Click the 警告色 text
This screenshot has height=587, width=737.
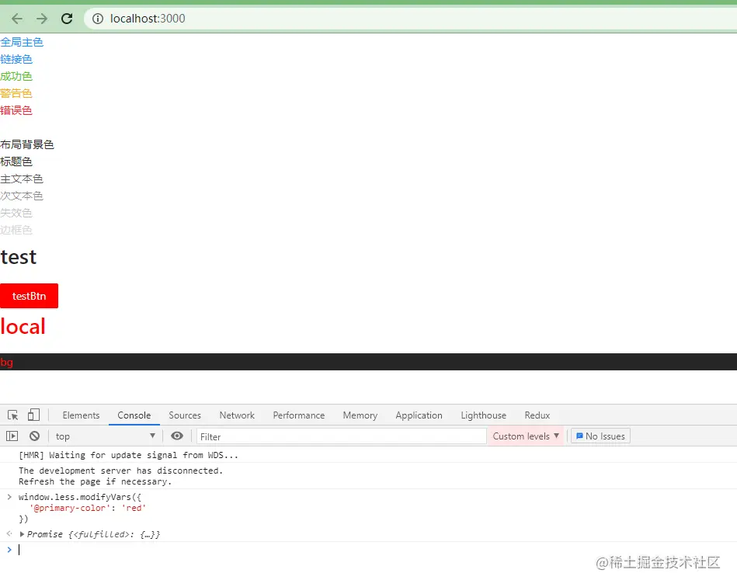(x=16, y=93)
